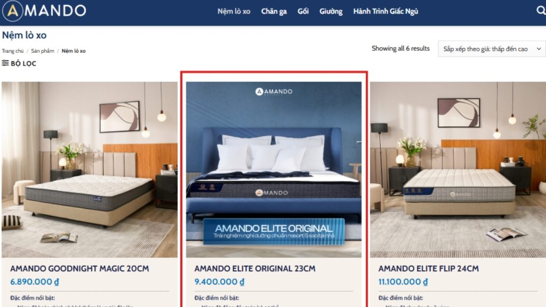The image size is (546, 307).
Task: Click the Elite Original blue bed image
Action: [x=274, y=169]
